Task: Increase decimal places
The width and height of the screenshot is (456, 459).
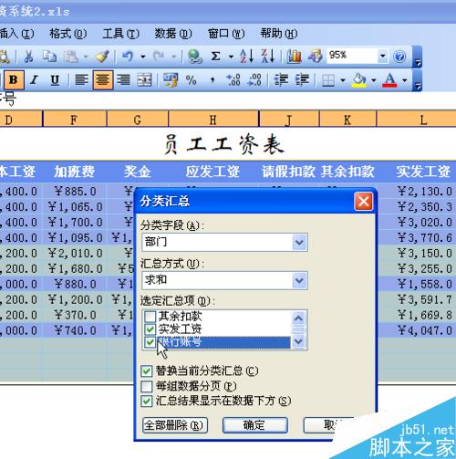Action: point(233,80)
